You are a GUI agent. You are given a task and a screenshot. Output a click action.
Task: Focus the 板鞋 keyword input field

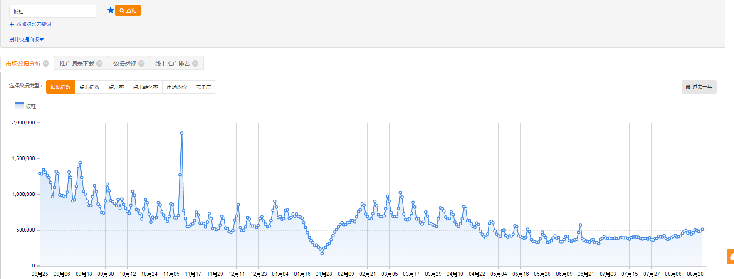click(53, 11)
